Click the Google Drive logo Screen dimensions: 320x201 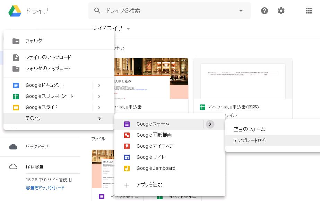tap(15, 11)
